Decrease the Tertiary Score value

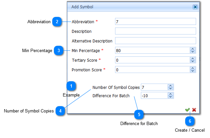(x=193, y=61)
